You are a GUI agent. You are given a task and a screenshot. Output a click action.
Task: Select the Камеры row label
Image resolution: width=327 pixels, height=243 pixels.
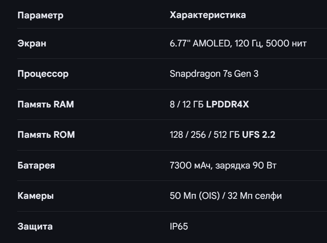pos(36,196)
